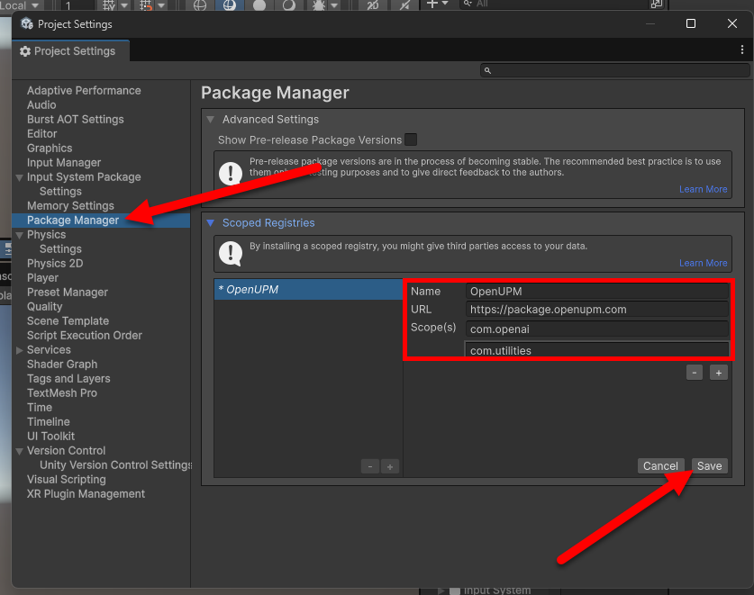Collapse the Scoped Registries foldout
Viewport: 754px width, 595px height.
pos(210,223)
